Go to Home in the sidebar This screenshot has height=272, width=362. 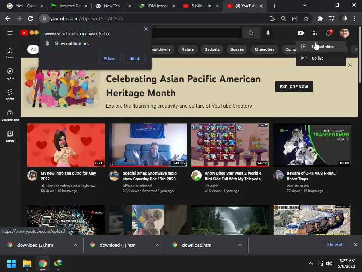[x=10, y=53]
